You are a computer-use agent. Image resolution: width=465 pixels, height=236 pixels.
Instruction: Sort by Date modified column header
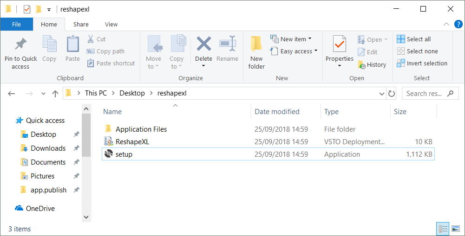click(277, 112)
